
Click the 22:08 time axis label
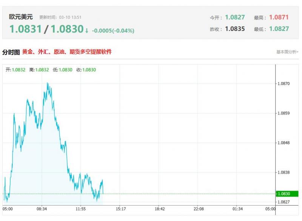click(x=199, y=209)
